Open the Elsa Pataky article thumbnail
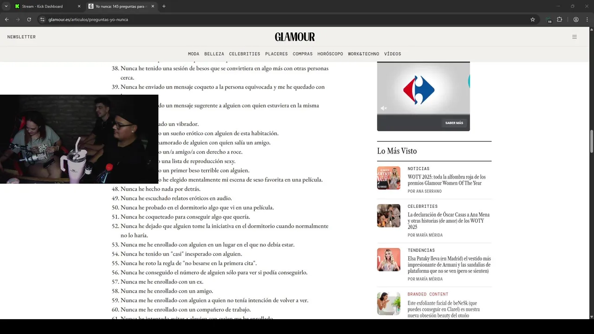The image size is (594, 334). click(x=388, y=260)
